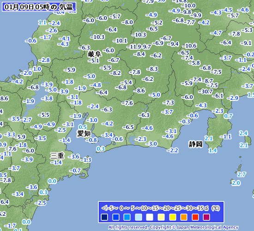The image size is (254, 231).
Task: Select the -8.3 temperature reading
Action: click(x=152, y=69)
